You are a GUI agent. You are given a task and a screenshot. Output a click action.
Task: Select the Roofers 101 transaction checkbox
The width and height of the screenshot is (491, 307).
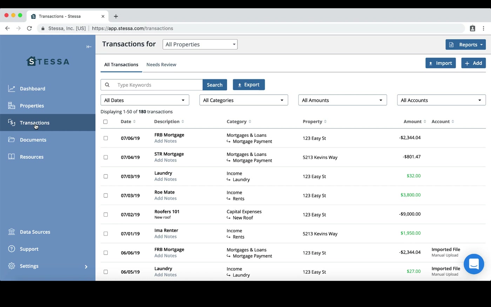(106, 214)
